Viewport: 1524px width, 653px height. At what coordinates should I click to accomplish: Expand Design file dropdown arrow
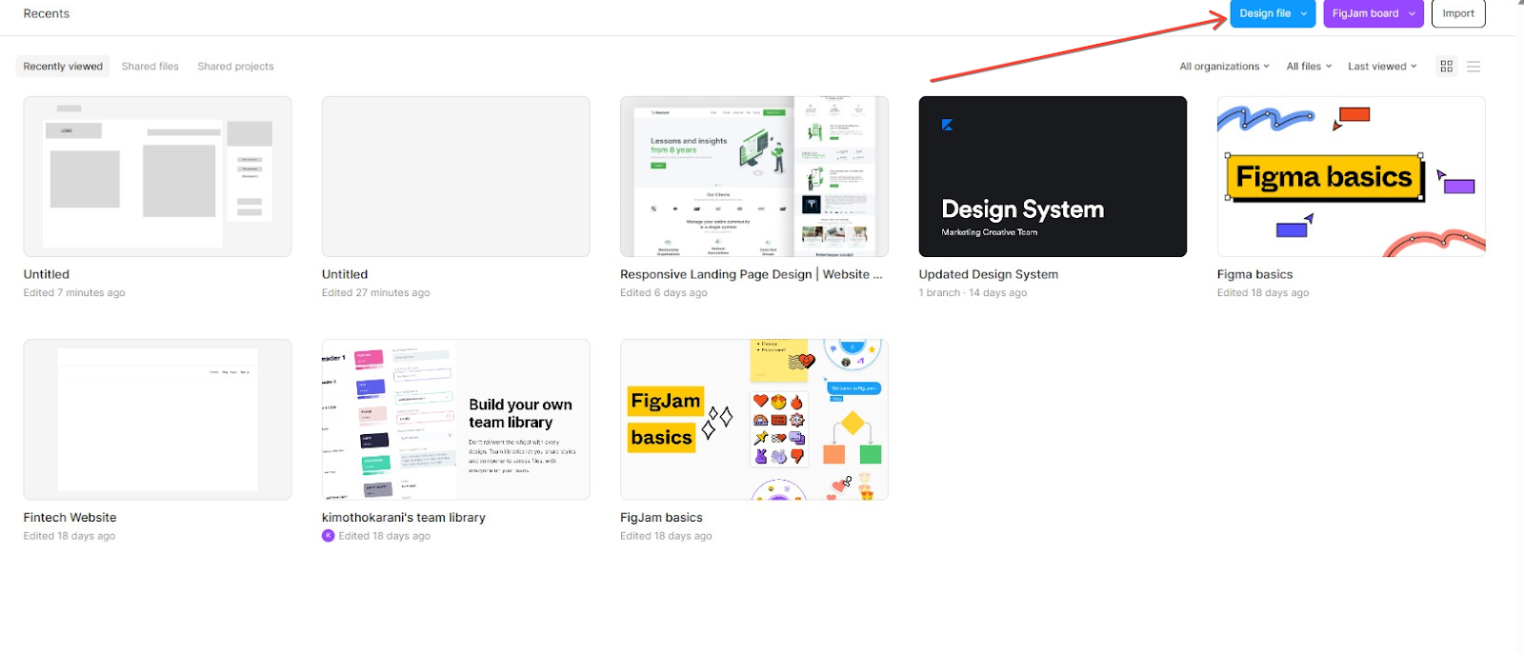[1304, 13]
